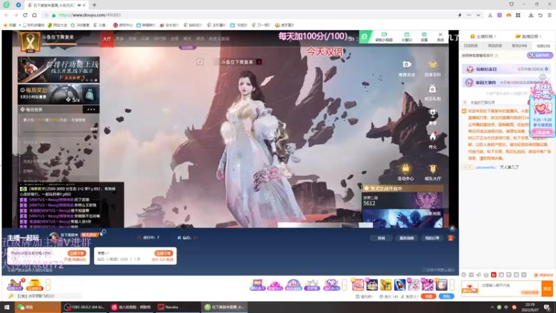
Task: Send the chat message with 发送
Action: click(547, 289)
